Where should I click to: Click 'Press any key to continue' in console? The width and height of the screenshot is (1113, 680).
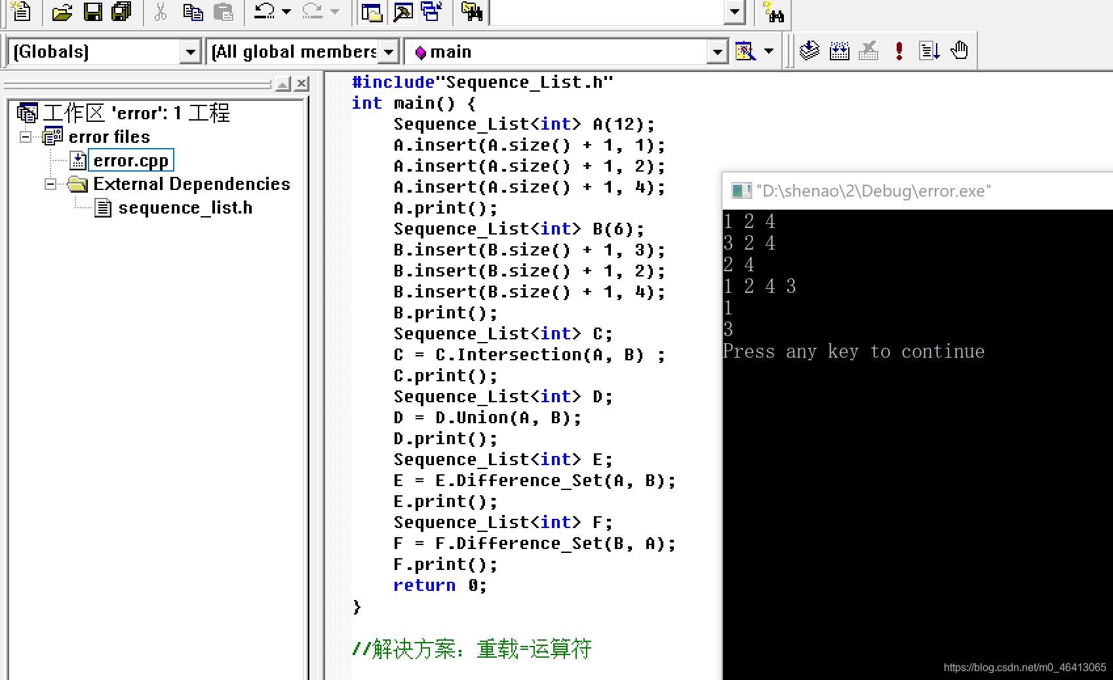pos(853,351)
